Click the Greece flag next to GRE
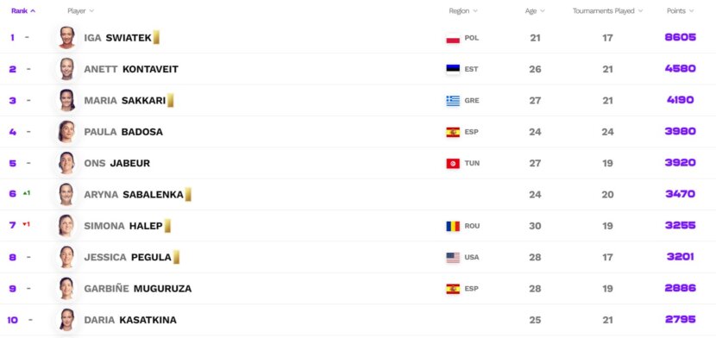The width and height of the screenshot is (716, 338). tap(453, 101)
